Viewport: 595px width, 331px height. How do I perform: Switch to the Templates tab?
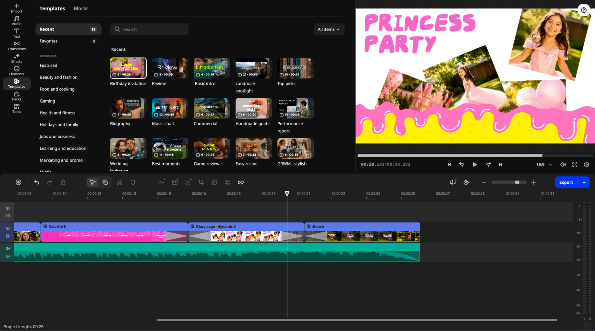52,8
